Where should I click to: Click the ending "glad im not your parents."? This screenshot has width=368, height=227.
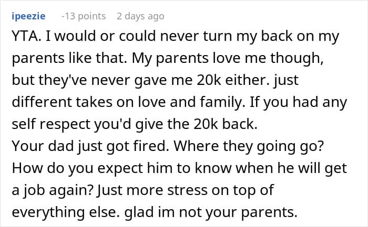(211, 212)
